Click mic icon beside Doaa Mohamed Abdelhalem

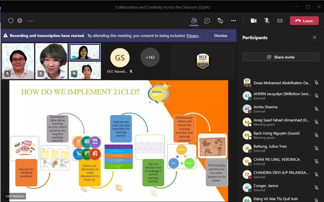pos(316,83)
